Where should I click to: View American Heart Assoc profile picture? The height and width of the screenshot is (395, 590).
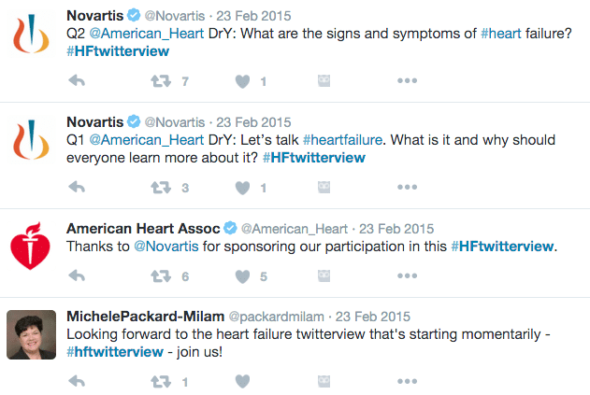coord(31,246)
